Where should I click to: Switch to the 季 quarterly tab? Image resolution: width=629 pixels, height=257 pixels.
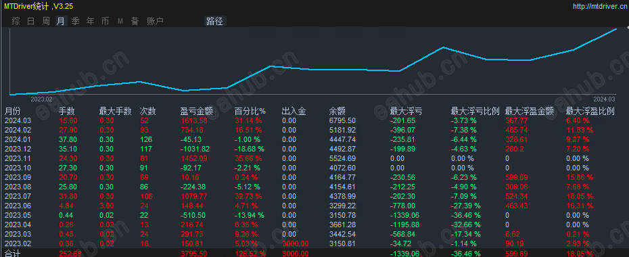(x=76, y=21)
